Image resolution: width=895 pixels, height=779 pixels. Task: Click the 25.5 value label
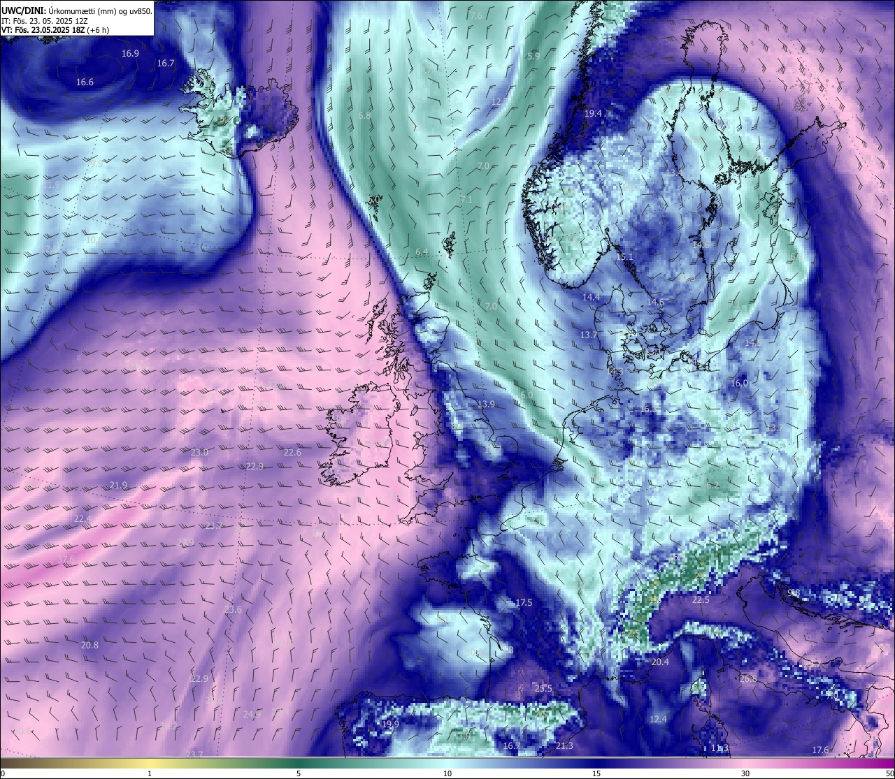[x=543, y=688]
